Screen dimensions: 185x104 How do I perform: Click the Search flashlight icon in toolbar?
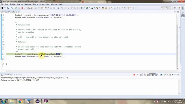109,8
